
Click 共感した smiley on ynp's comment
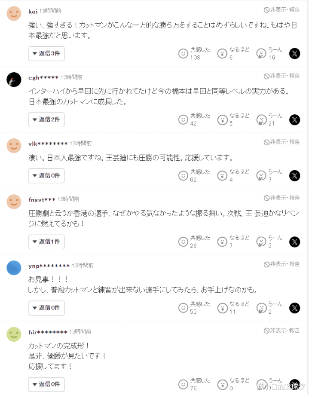tap(183, 308)
